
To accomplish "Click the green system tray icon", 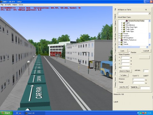I will click(x=141, y=113).
